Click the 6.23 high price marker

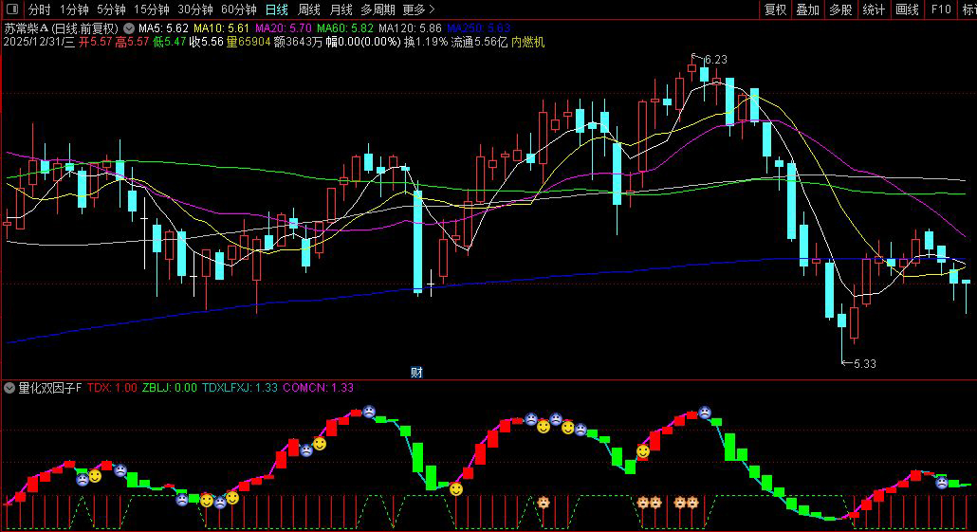point(715,60)
